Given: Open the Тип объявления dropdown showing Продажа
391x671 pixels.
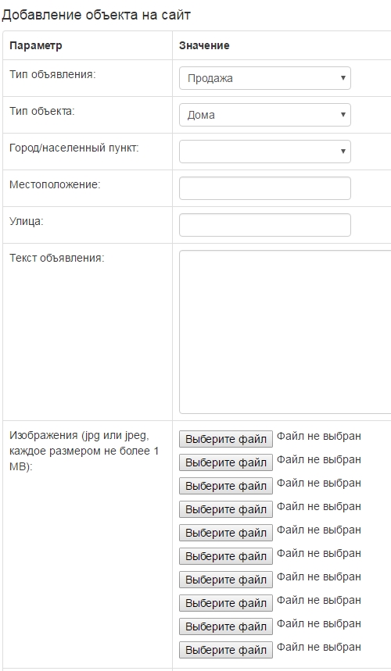Looking at the screenshot, I should click(264, 78).
